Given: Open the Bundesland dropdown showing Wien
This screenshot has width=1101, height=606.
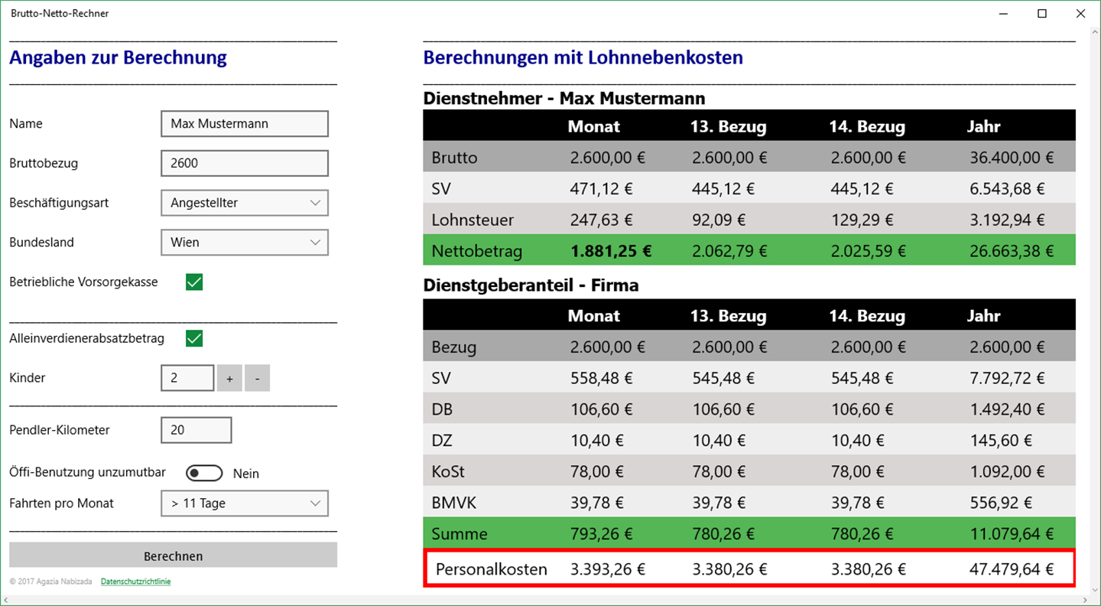Looking at the screenshot, I should (245, 243).
